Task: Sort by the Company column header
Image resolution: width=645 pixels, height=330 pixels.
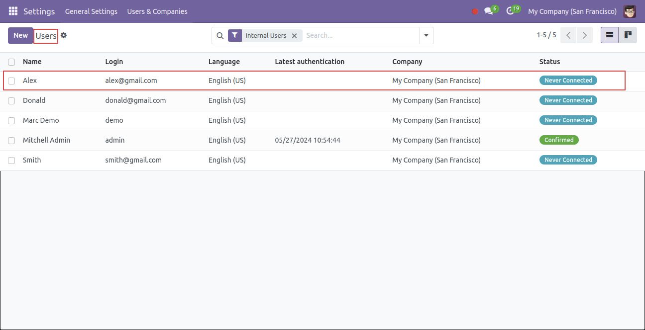Action: (407, 62)
